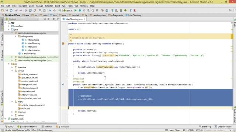
Task: Open the Navigate menu
Action: point(22,6)
